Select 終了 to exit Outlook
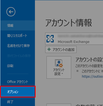The height and width of the screenshot is (106, 103). 18,102
